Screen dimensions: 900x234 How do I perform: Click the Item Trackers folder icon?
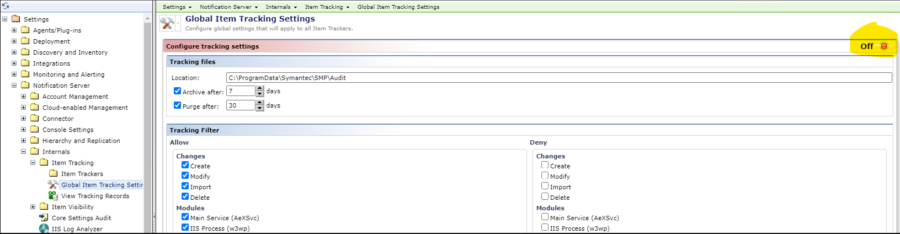(x=53, y=174)
